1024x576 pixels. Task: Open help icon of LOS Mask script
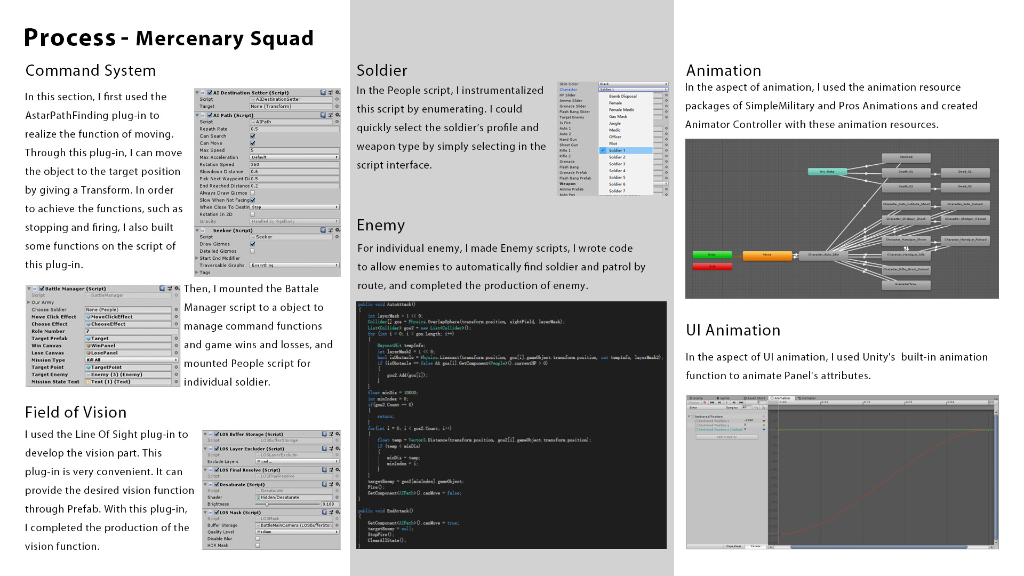(x=324, y=512)
